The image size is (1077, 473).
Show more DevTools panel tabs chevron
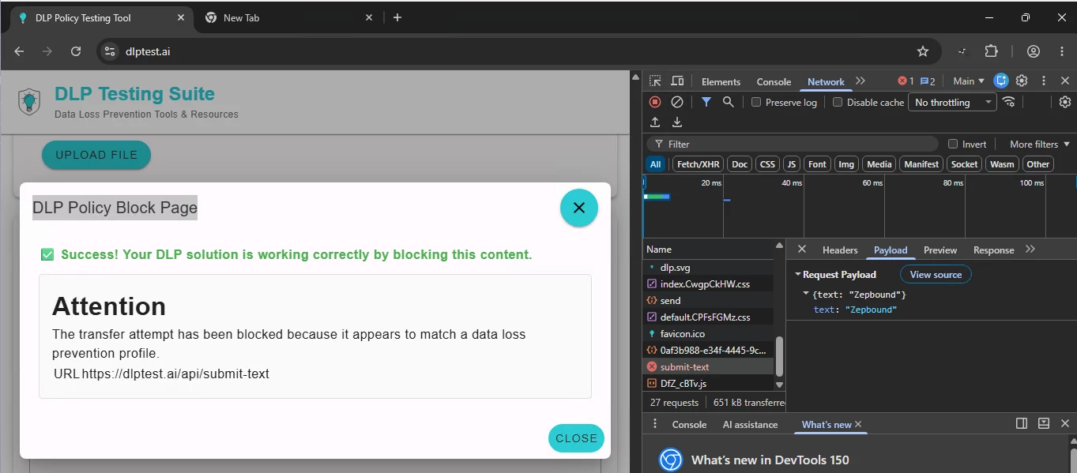pos(860,81)
